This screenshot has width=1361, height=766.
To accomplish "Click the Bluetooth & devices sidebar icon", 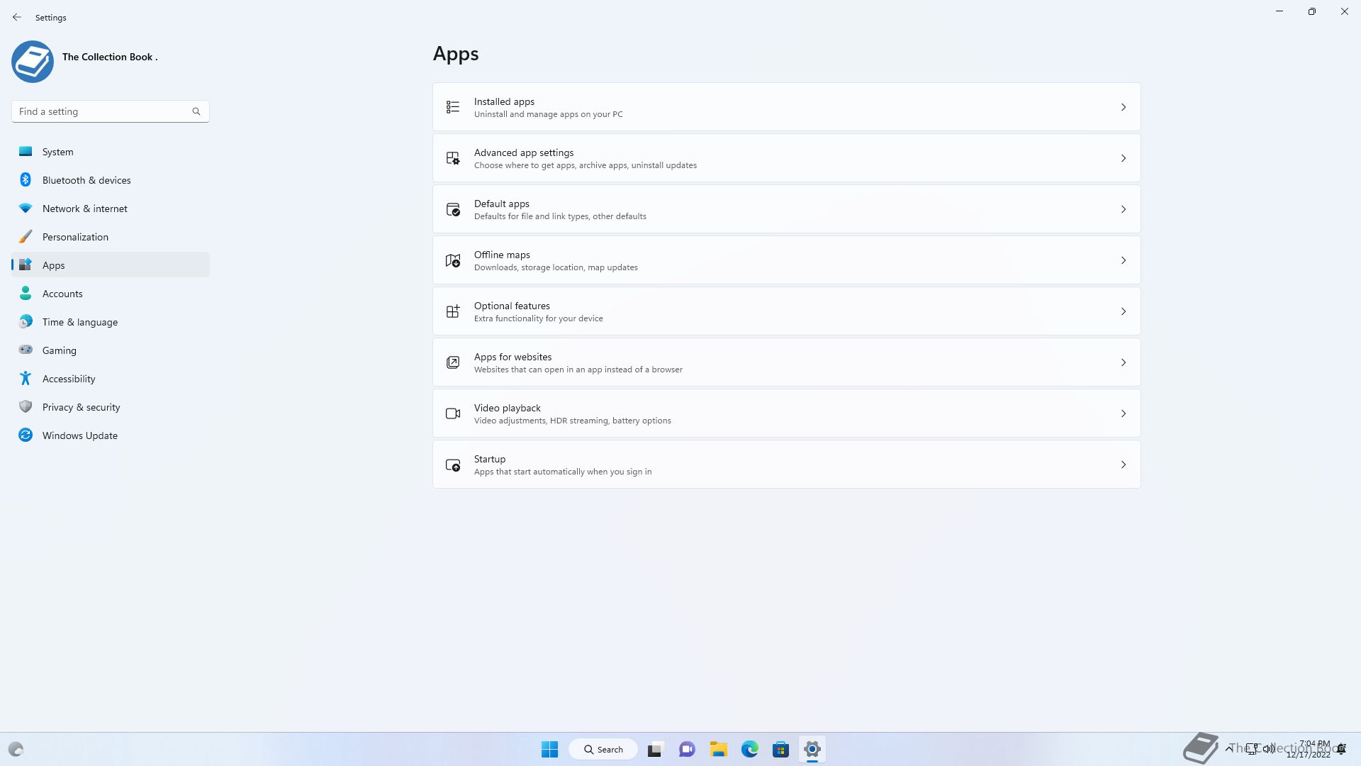I will (x=26, y=180).
